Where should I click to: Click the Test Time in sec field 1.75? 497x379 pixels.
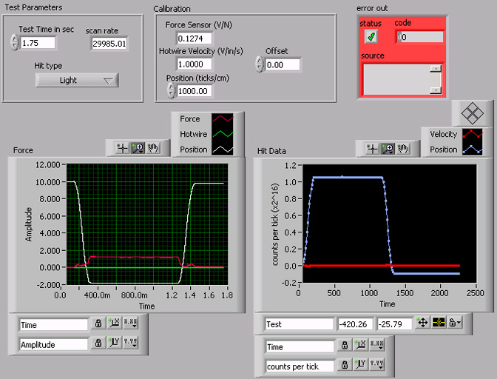[x=38, y=43]
